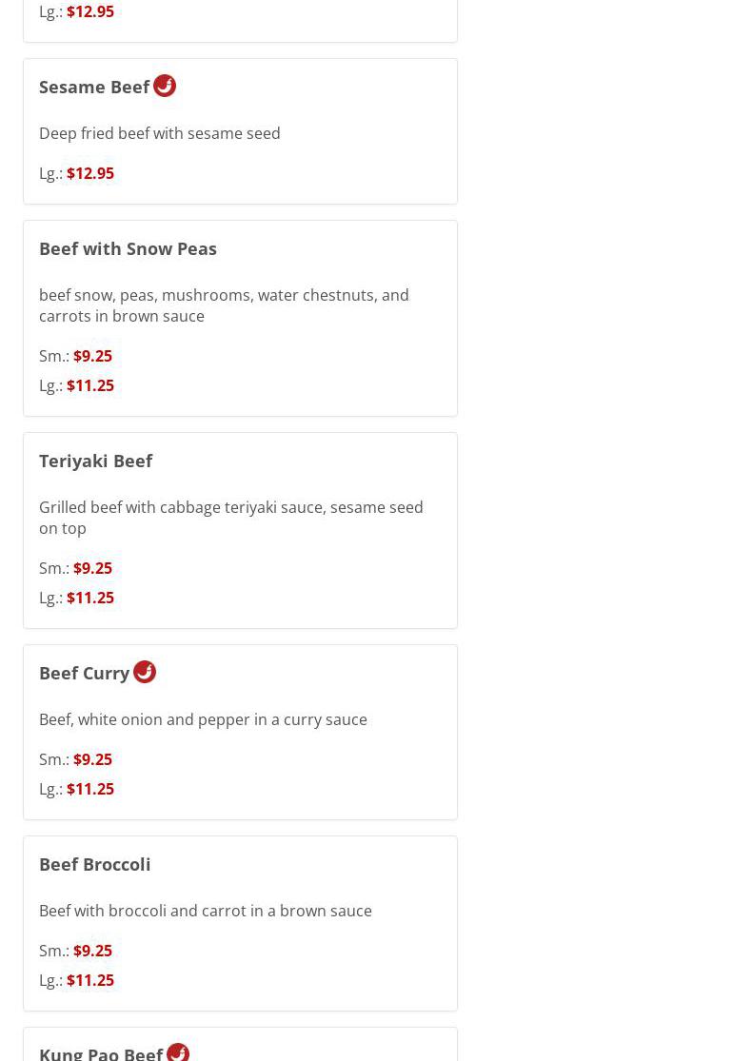Viewport: 733px width, 1061px height.
Task: Select the large $11.25 Beef Curry option
Action: pyautogui.click(x=89, y=789)
